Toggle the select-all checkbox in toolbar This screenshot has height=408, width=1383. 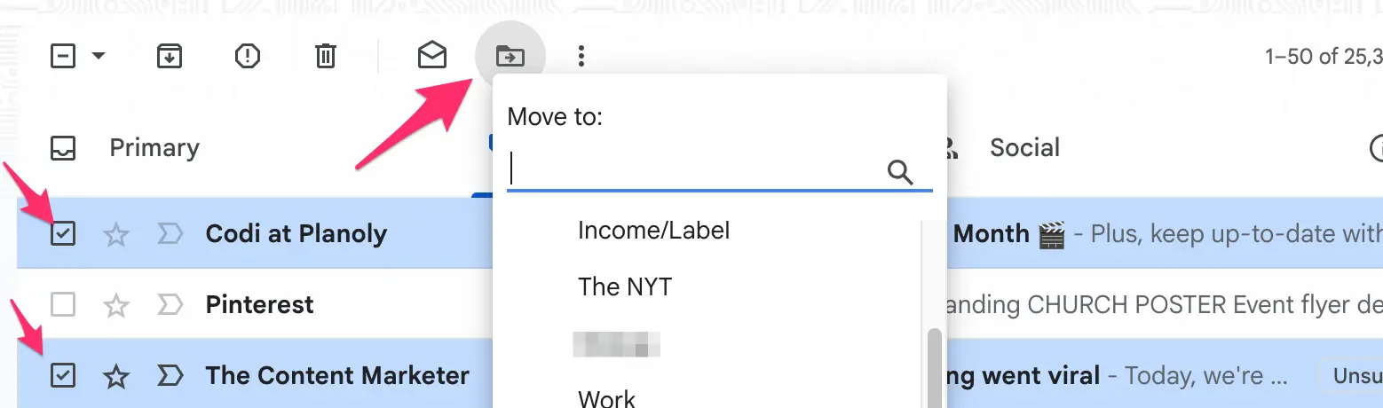(63, 57)
